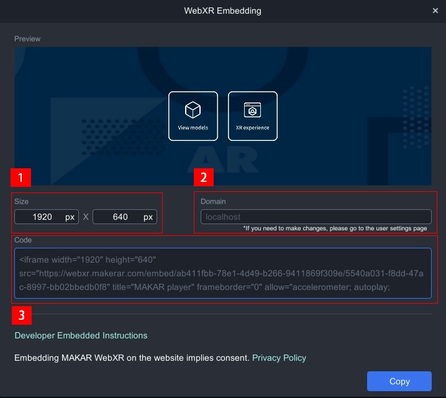The image size is (446, 398).
Task: Open Developer Embedded Instructions link
Action: tap(81, 335)
